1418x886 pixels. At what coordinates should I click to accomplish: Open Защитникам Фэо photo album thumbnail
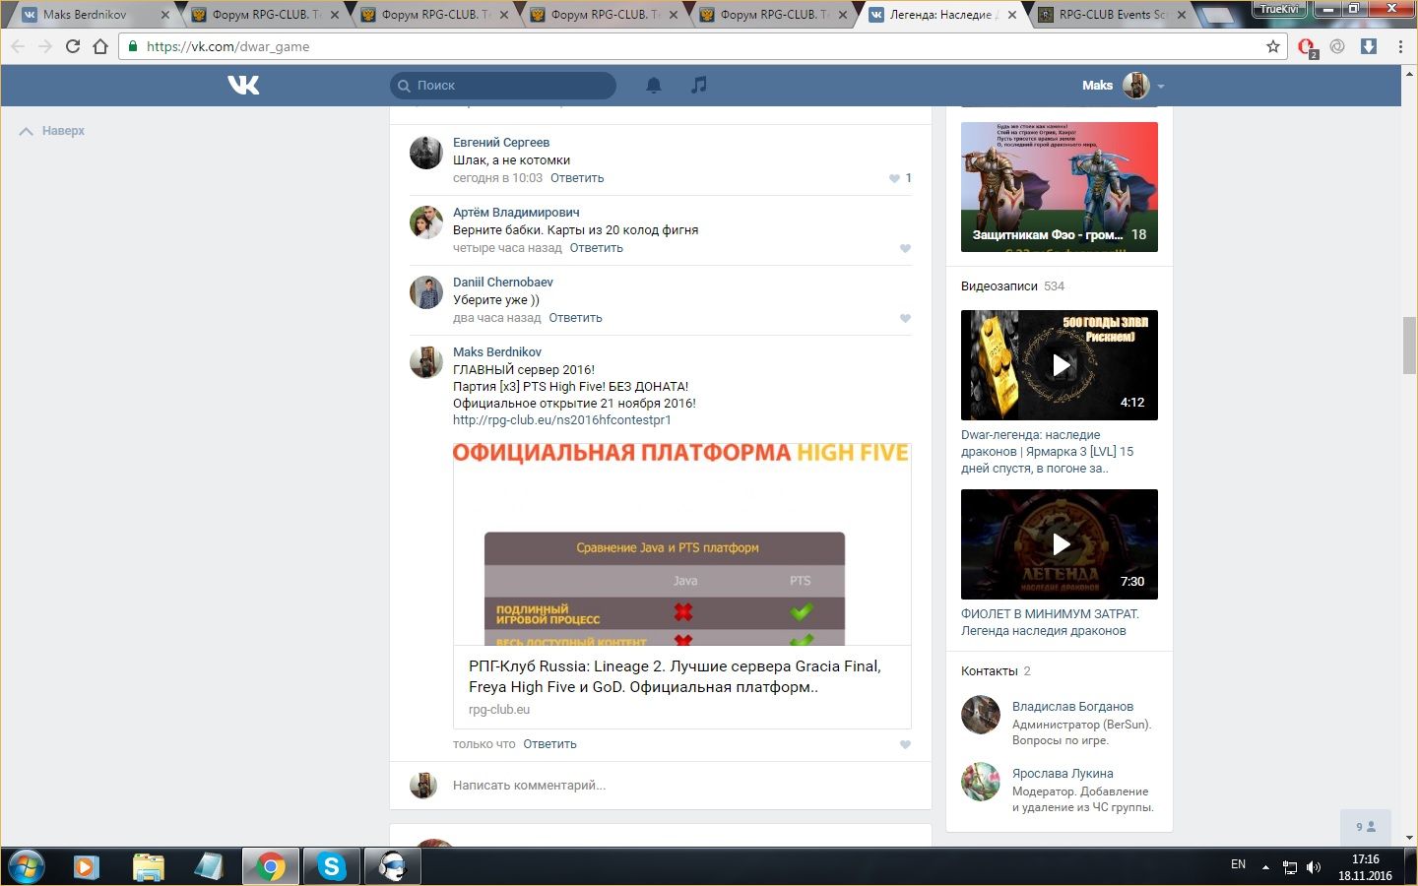point(1060,187)
